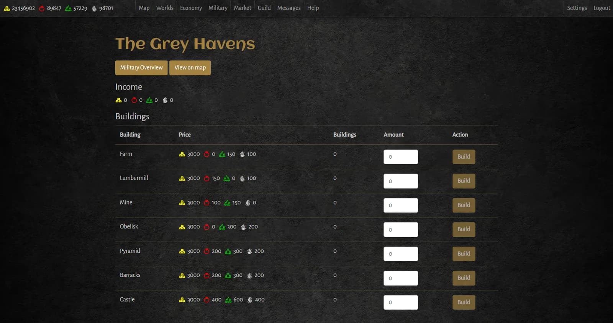Click Build for the Lumbermill
The image size is (613, 323).
coord(464,181)
